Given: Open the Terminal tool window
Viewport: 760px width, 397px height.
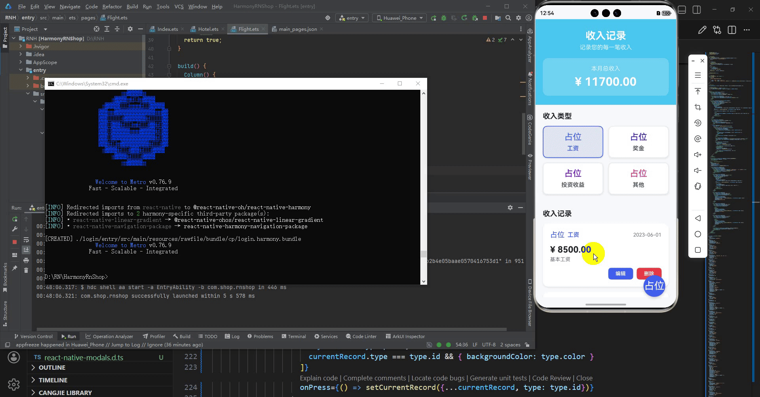Looking at the screenshot, I should (x=294, y=337).
